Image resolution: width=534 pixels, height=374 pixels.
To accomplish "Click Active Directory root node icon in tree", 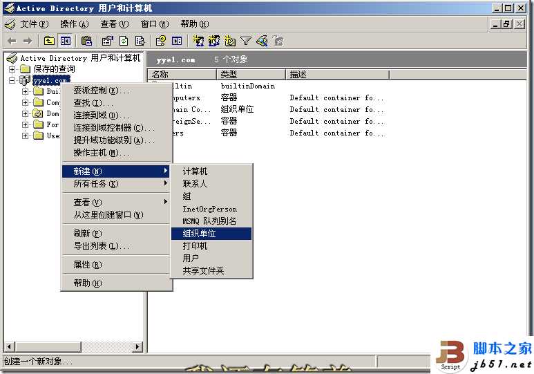I will pos(12,58).
